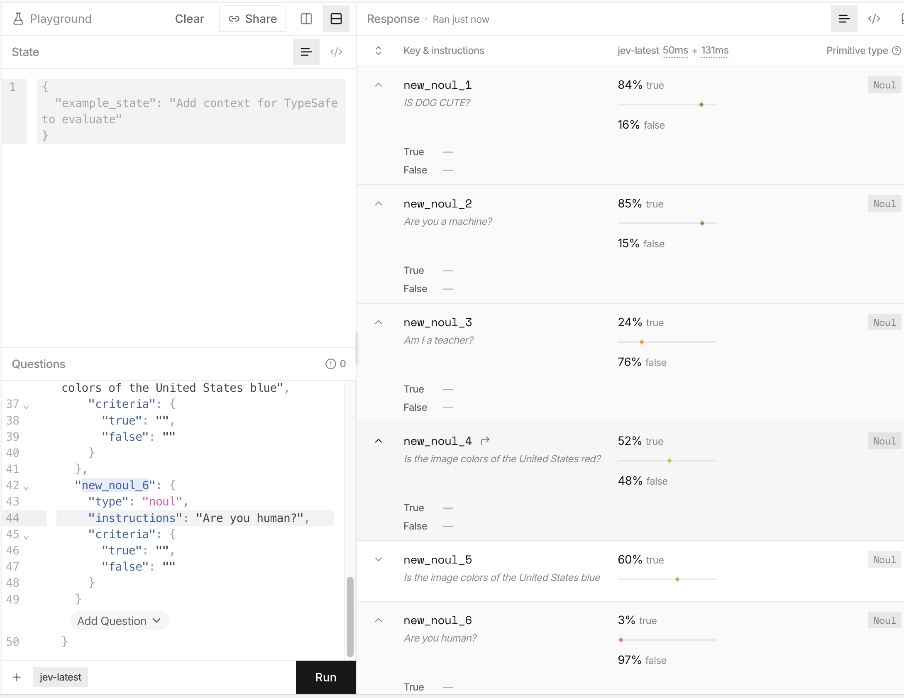904x698 pixels.
Task: Collapse the new_noul_2 row
Action: [x=379, y=204]
